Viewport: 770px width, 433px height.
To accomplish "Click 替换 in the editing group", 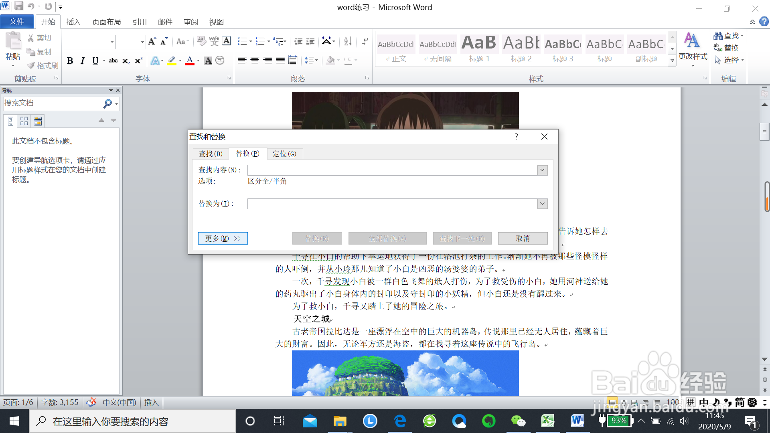I will (726, 48).
